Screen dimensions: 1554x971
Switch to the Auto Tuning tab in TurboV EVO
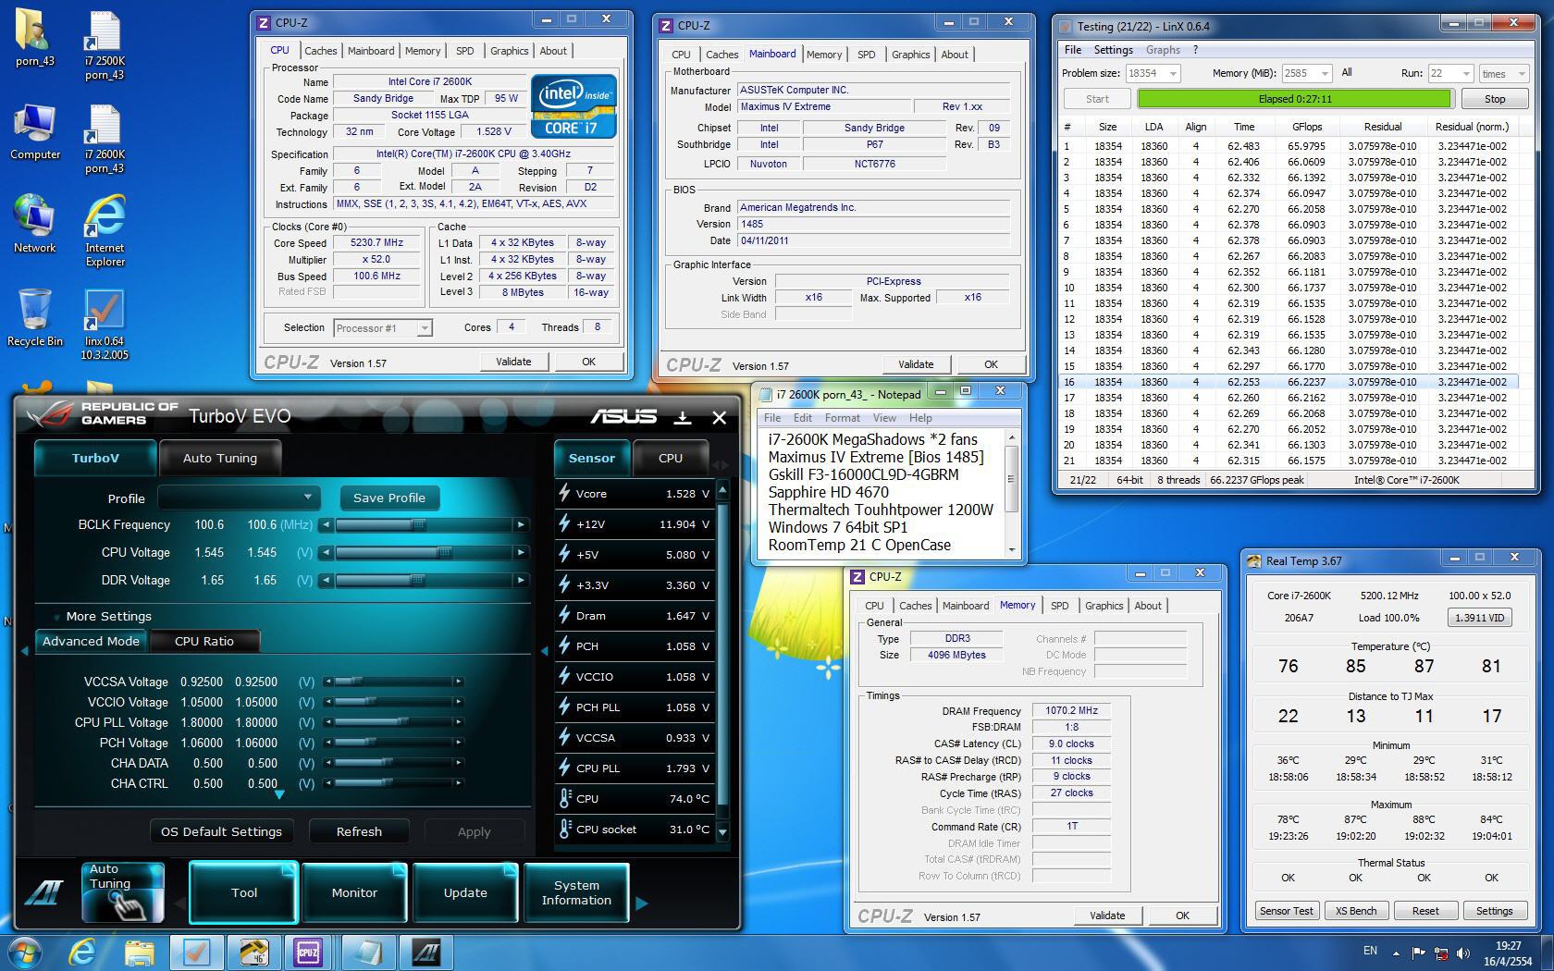(x=220, y=458)
